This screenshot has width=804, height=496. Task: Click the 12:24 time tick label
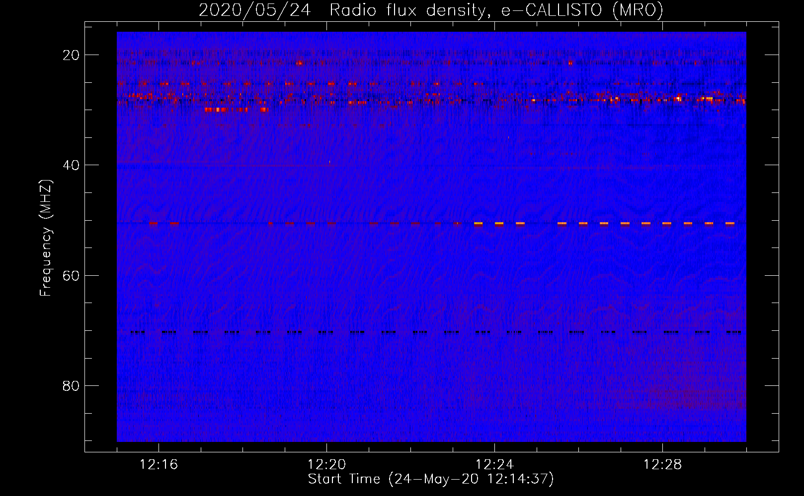click(x=495, y=465)
